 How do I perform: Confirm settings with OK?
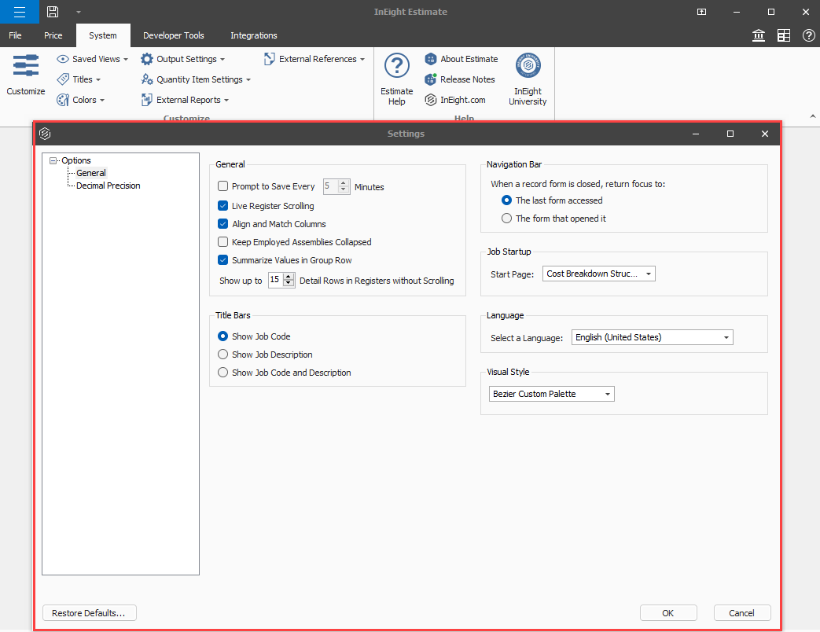click(668, 613)
